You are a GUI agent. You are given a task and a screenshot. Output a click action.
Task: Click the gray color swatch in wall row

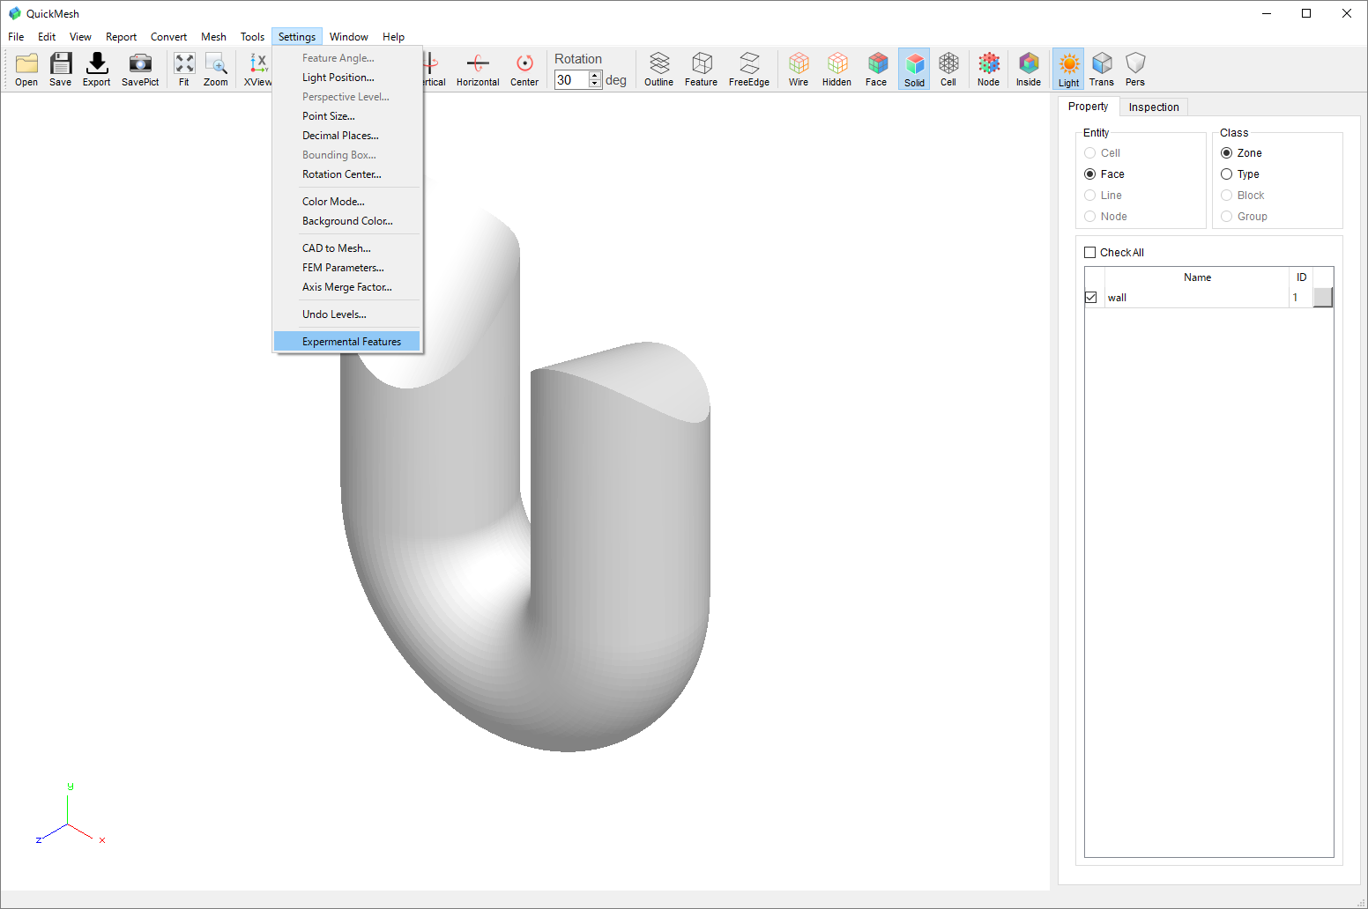(x=1323, y=298)
